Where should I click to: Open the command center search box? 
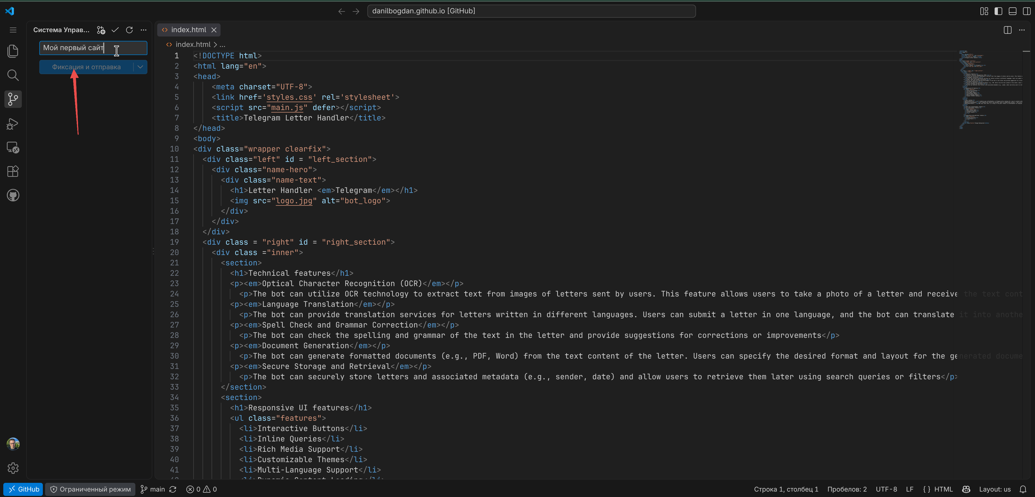pyautogui.click(x=531, y=11)
